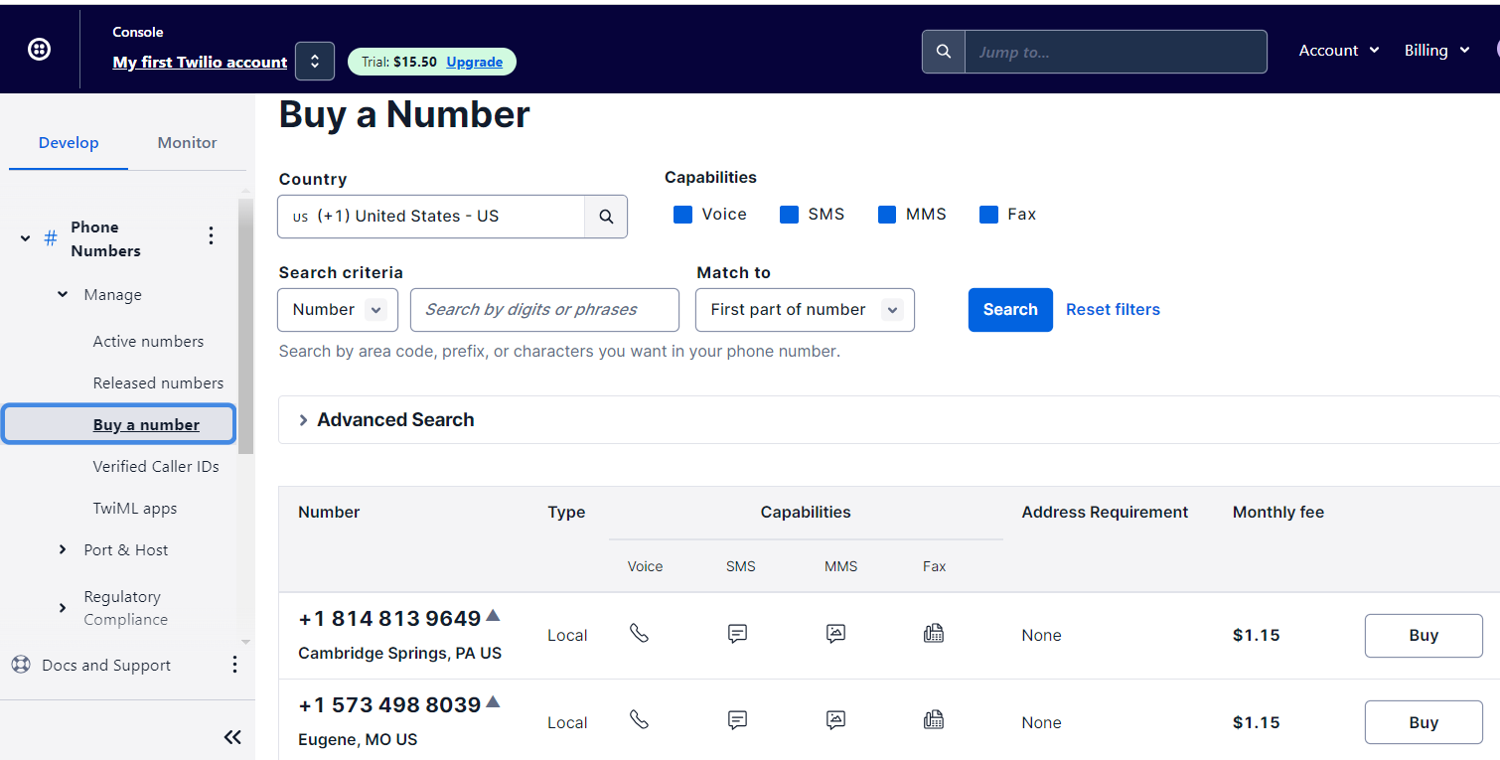Click the Reset filters link

click(x=1113, y=310)
